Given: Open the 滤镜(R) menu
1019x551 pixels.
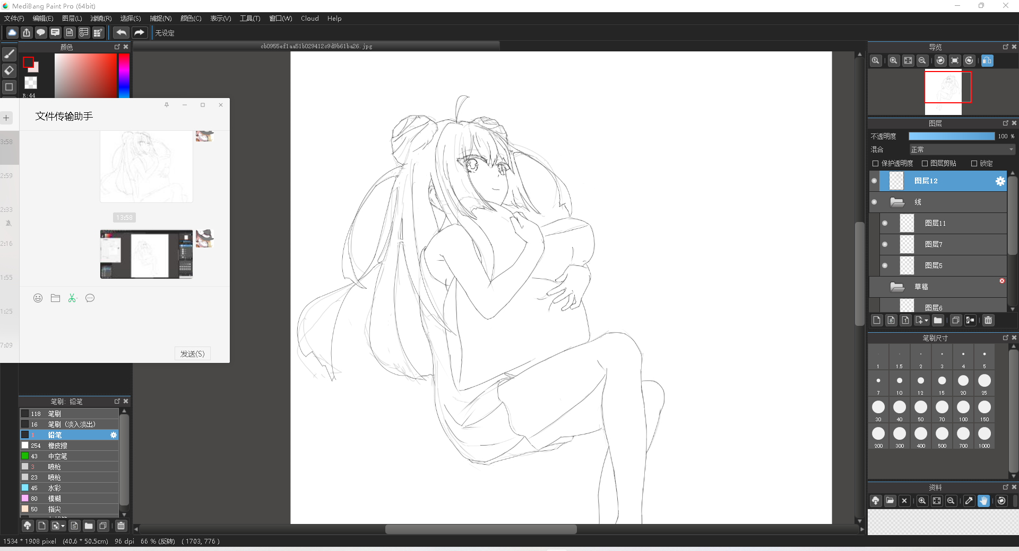Looking at the screenshot, I should click(x=101, y=19).
